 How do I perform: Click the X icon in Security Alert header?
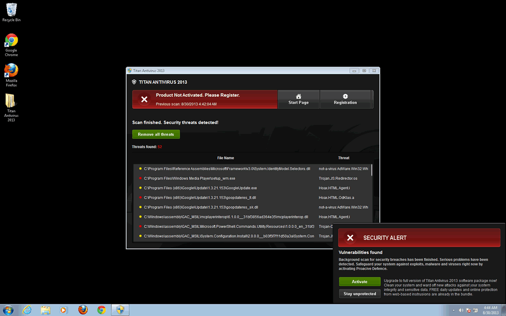350,238
